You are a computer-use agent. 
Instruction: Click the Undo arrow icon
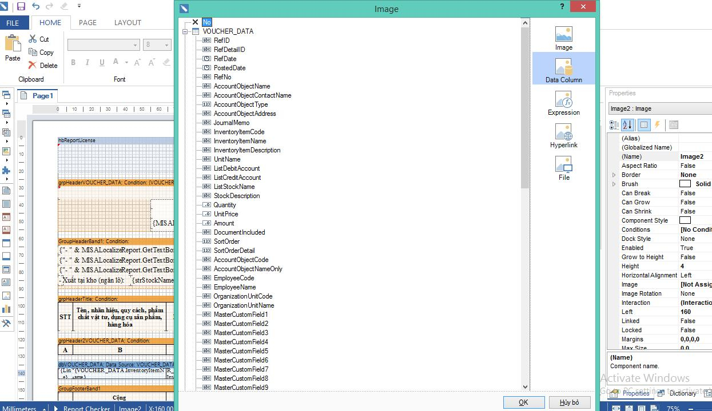tap(35, 6)
